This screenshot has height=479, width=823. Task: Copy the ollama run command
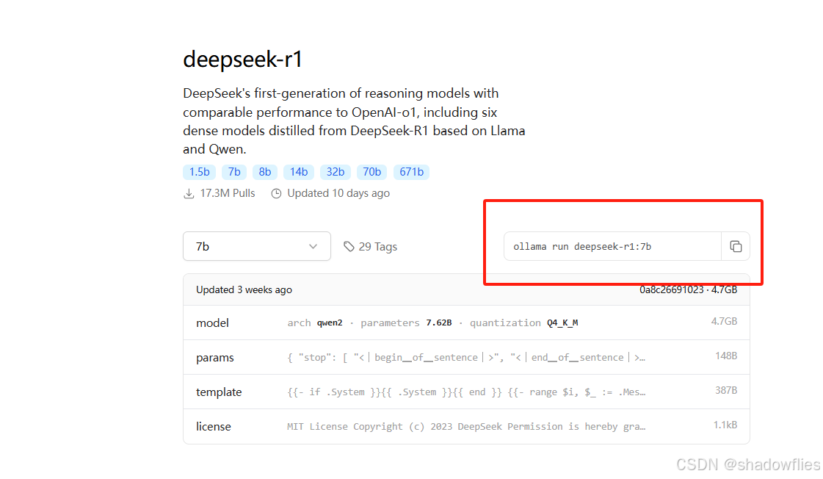click(x=736, y=246)
